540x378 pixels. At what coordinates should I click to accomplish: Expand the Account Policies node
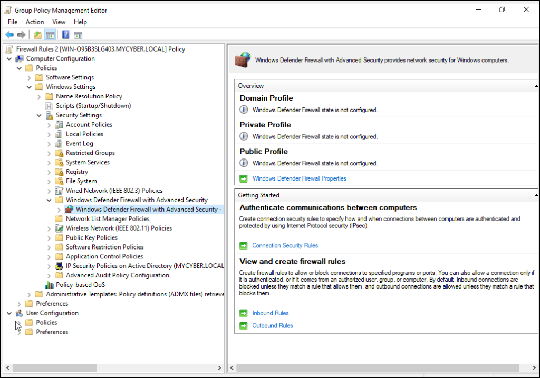[49, 125]
